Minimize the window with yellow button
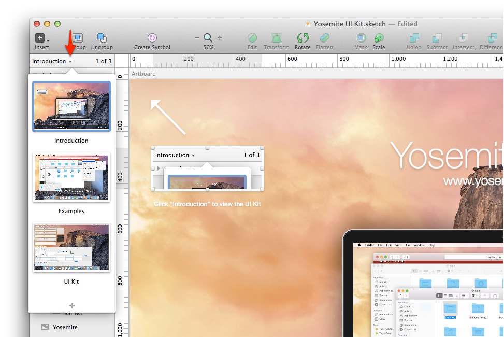This screenshot has width=504, height=337. [47, 24]
